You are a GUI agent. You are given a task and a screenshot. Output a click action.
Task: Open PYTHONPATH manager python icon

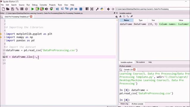(102, 9)
